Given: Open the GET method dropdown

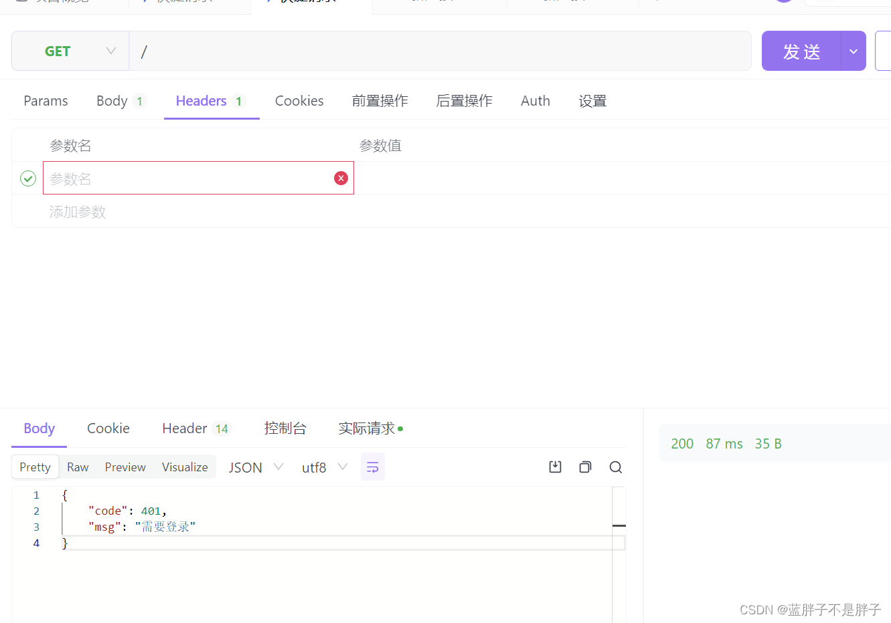Looking at the screenshot, I should pyautogui.click(x=70, y=51).
